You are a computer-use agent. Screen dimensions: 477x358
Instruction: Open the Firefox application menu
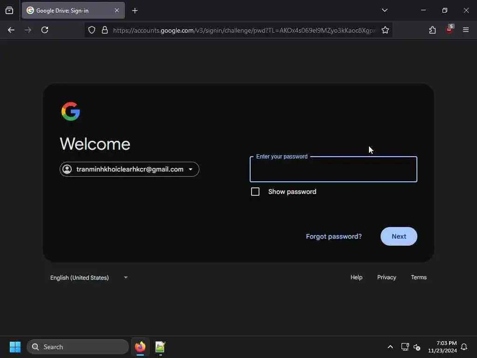click(466, 30)
